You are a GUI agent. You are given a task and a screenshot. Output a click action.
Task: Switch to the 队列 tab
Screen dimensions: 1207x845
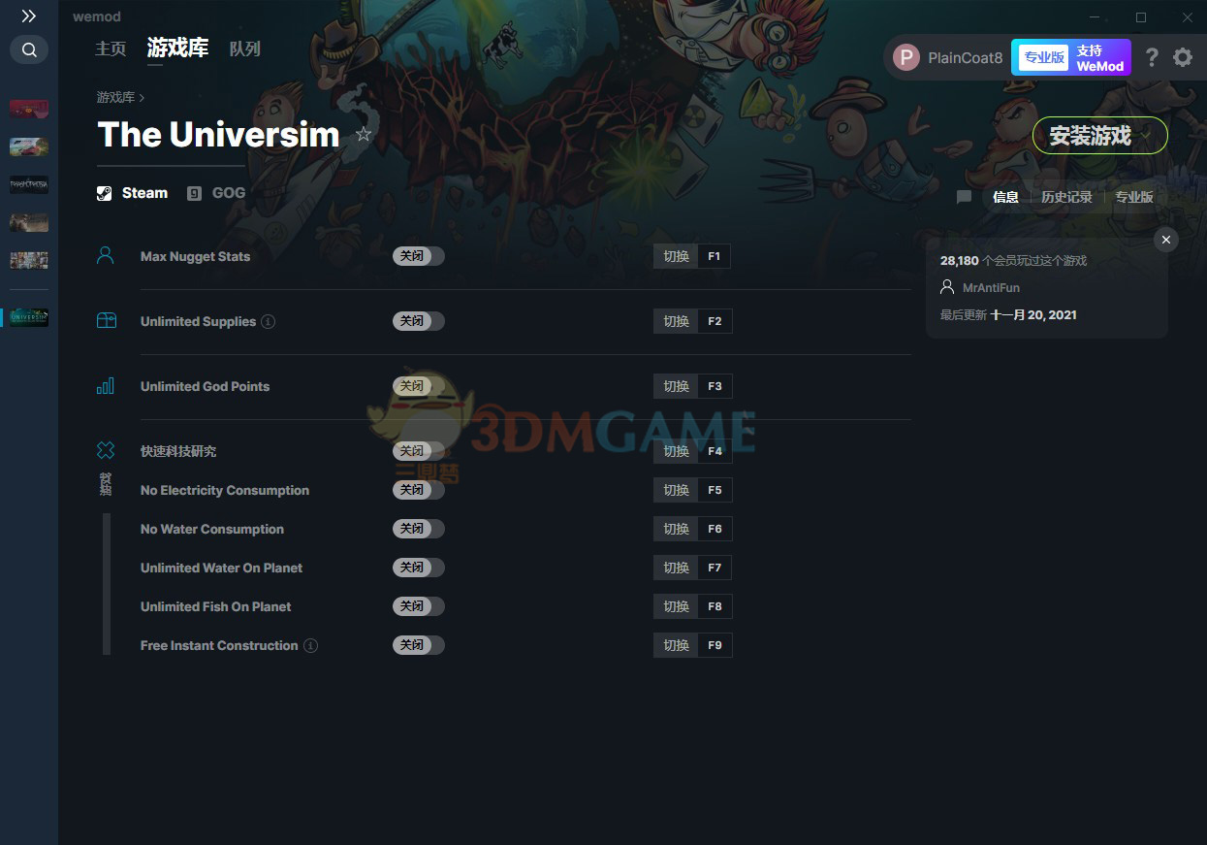pos(245,49)
